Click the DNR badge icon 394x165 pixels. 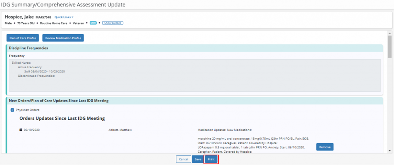(x=93, y=23)
